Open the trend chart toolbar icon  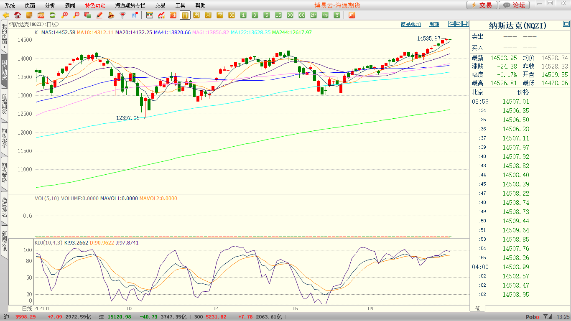click(161, 15)
